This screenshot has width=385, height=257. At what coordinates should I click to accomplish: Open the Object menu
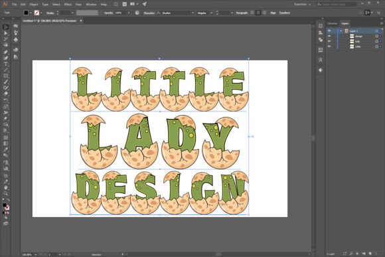click(34, 5)
